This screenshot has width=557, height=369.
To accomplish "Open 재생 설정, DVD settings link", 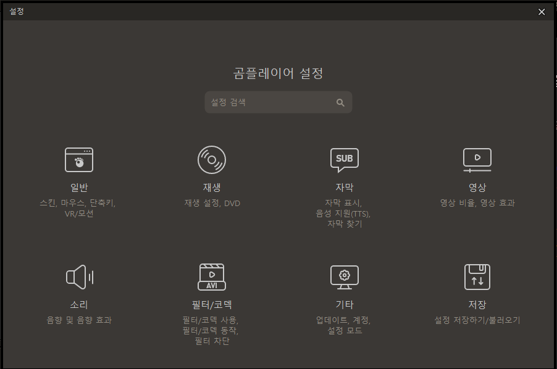I will click(x=212, y=202).
